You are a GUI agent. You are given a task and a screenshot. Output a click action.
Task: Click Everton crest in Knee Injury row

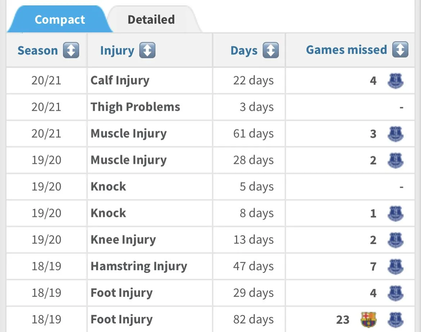(395, 240)
